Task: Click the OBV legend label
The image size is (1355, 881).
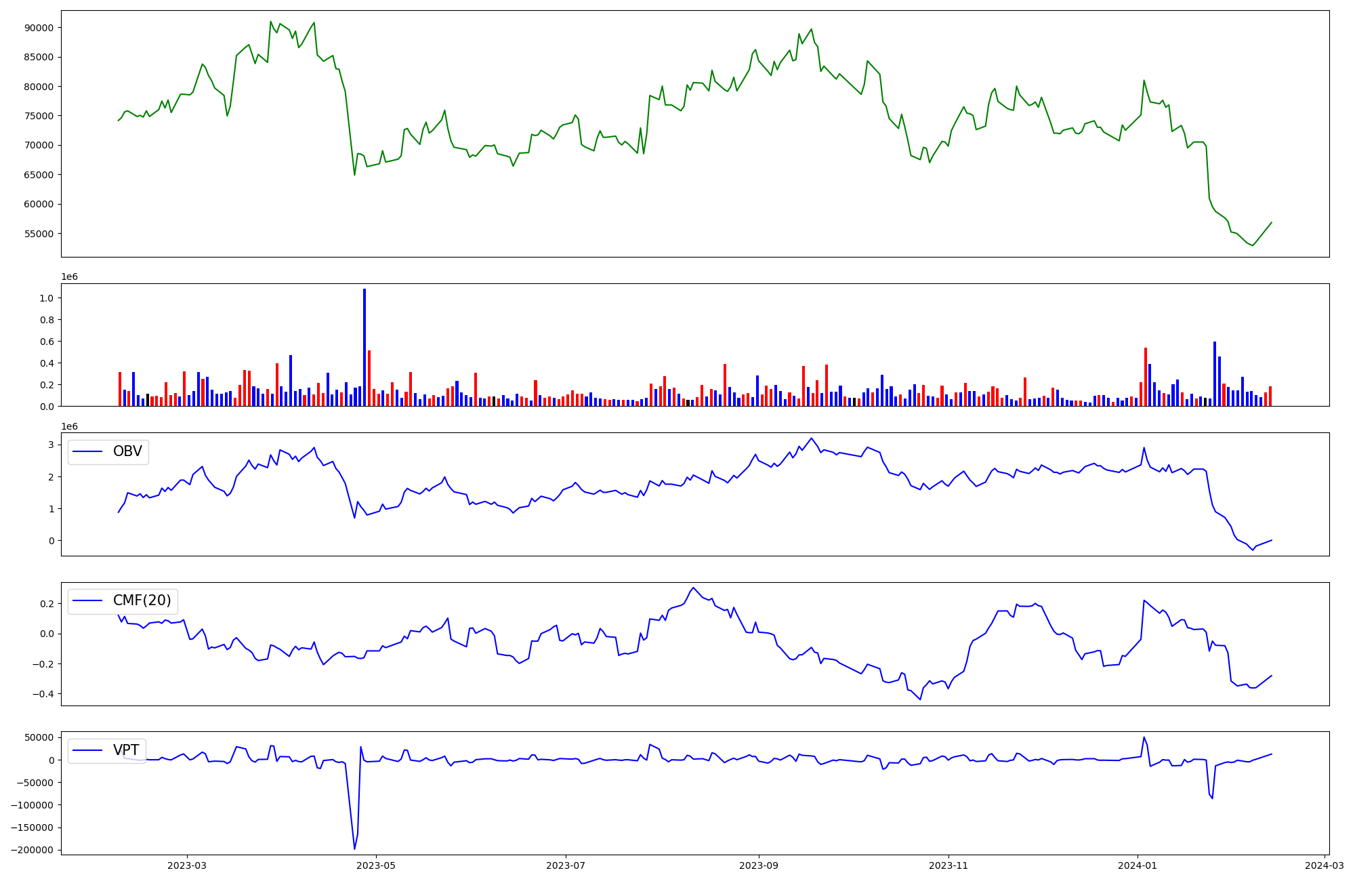Action: (127, 451)
